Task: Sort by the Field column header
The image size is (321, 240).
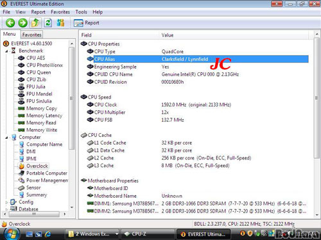Action: [x=119, y=35]
